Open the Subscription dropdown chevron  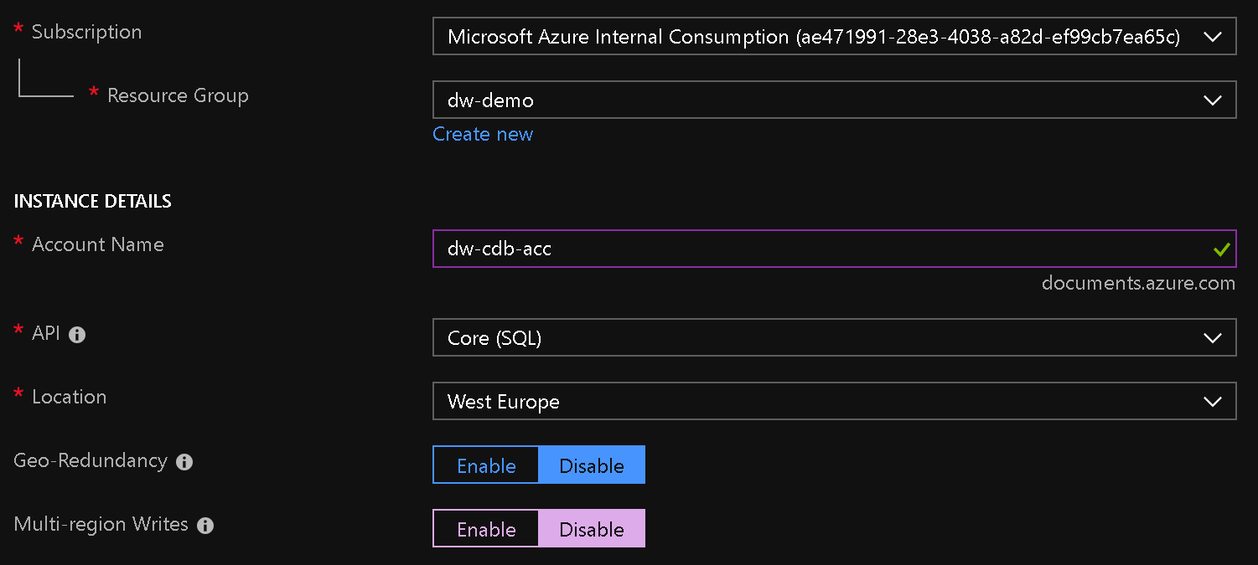[1213, 36]
